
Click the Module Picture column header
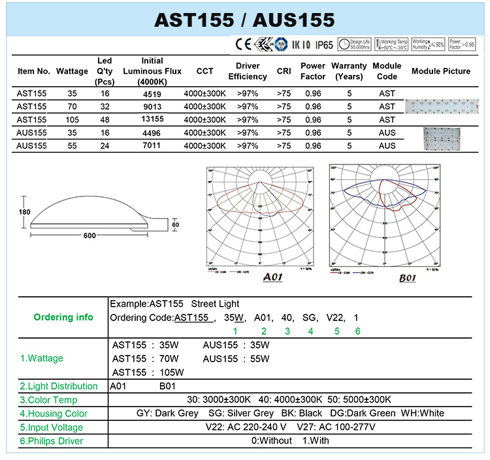(441, 71)
